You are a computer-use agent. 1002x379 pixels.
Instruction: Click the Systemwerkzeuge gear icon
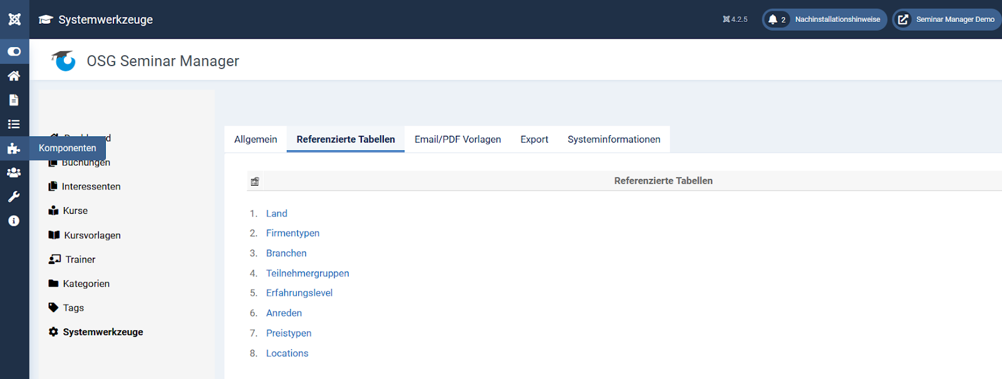[x=53, y=332]
